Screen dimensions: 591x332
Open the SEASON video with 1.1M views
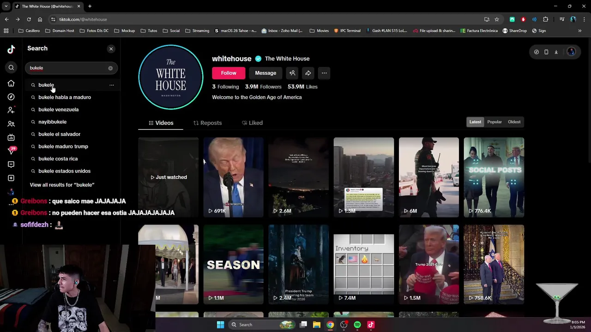[233, 265]
